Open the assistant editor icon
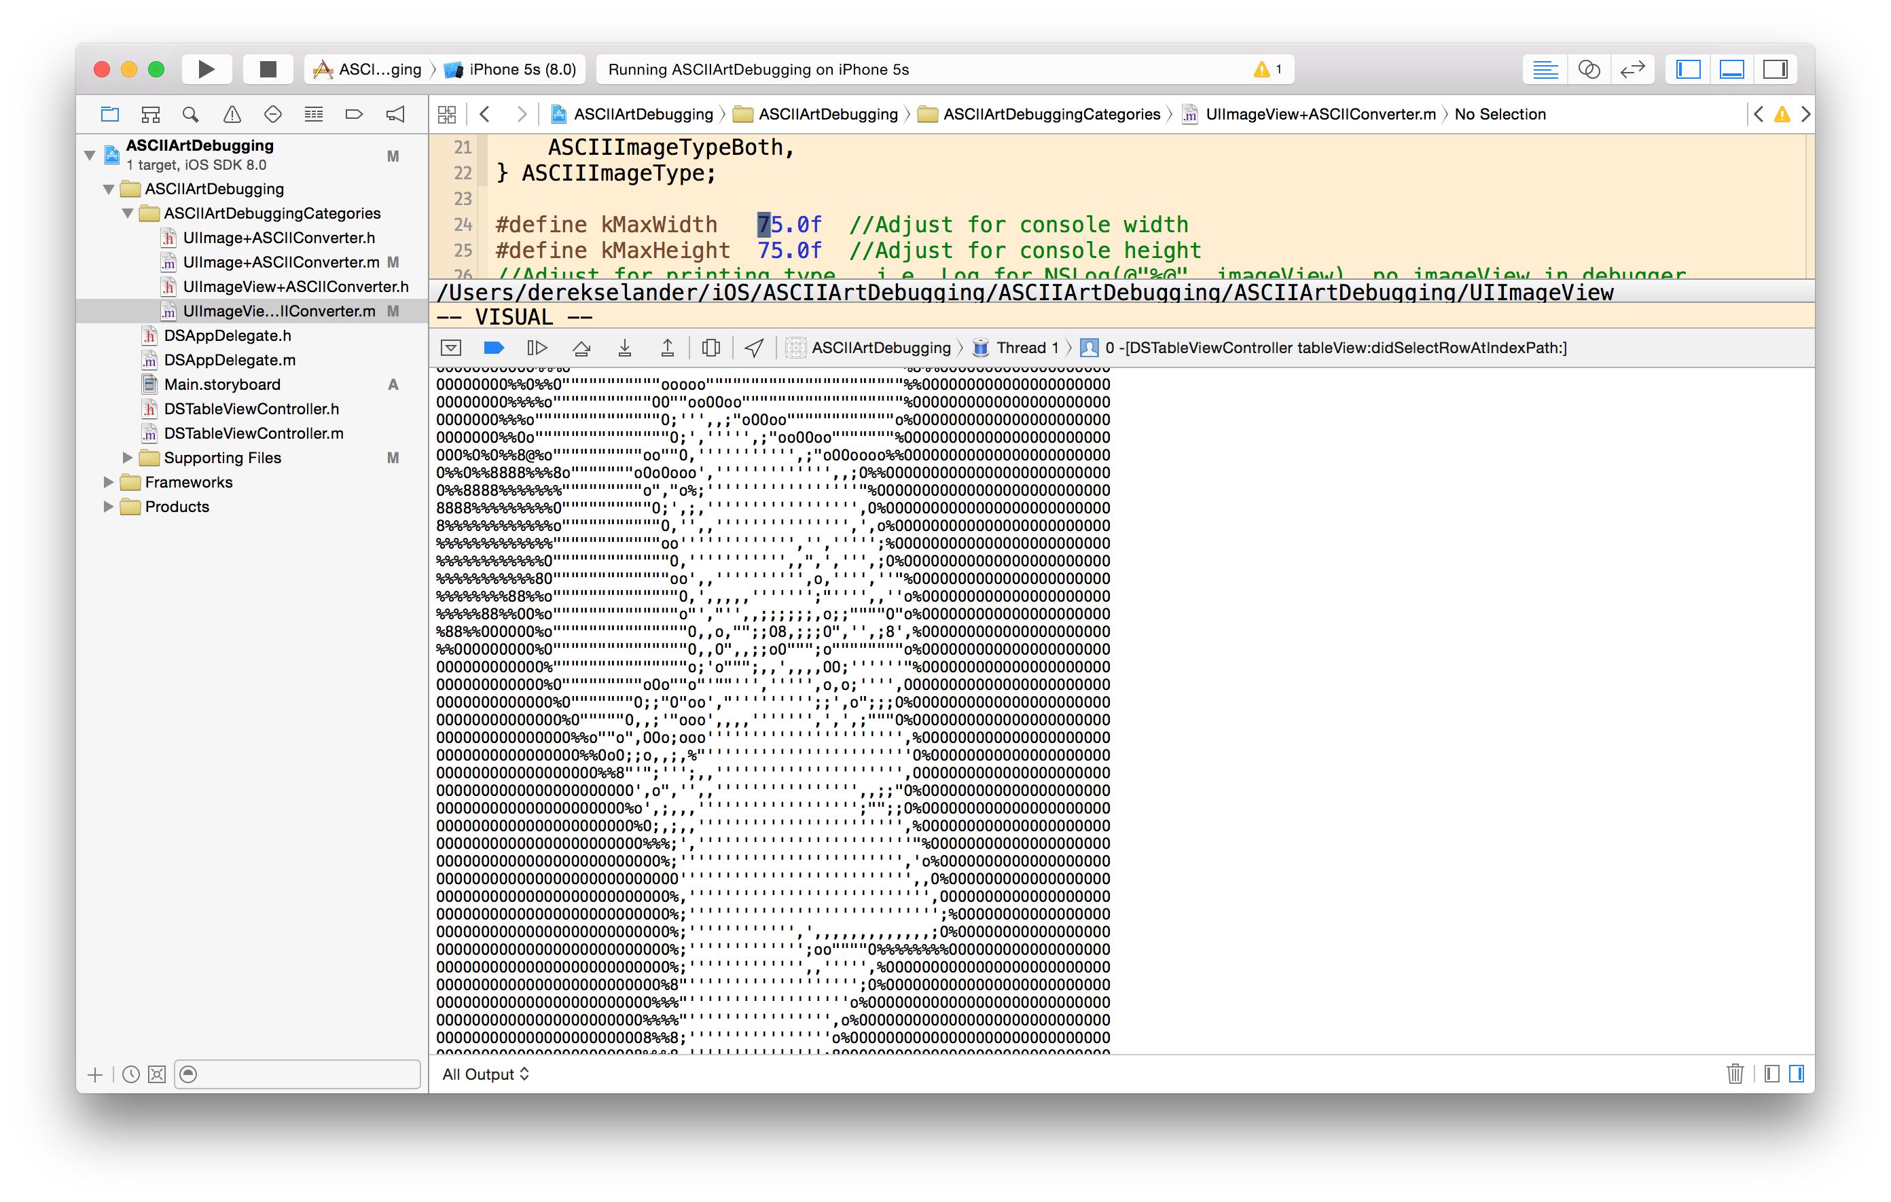1891x1202 pixels. pyautogui.click(x=1589, y=69)
